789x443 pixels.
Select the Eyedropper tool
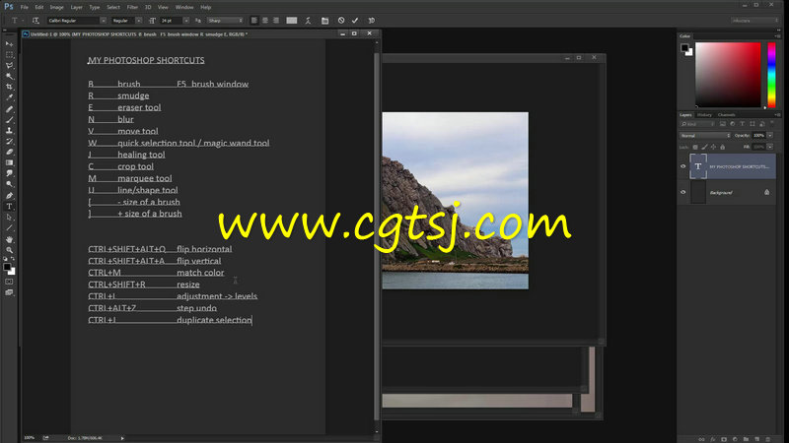point(9,97)
